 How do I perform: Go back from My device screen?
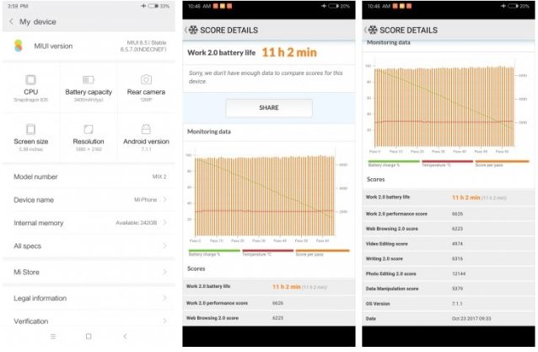[11, 22]
